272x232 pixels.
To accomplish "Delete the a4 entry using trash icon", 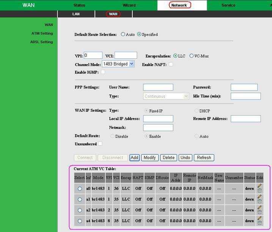I will click(259, 223).
